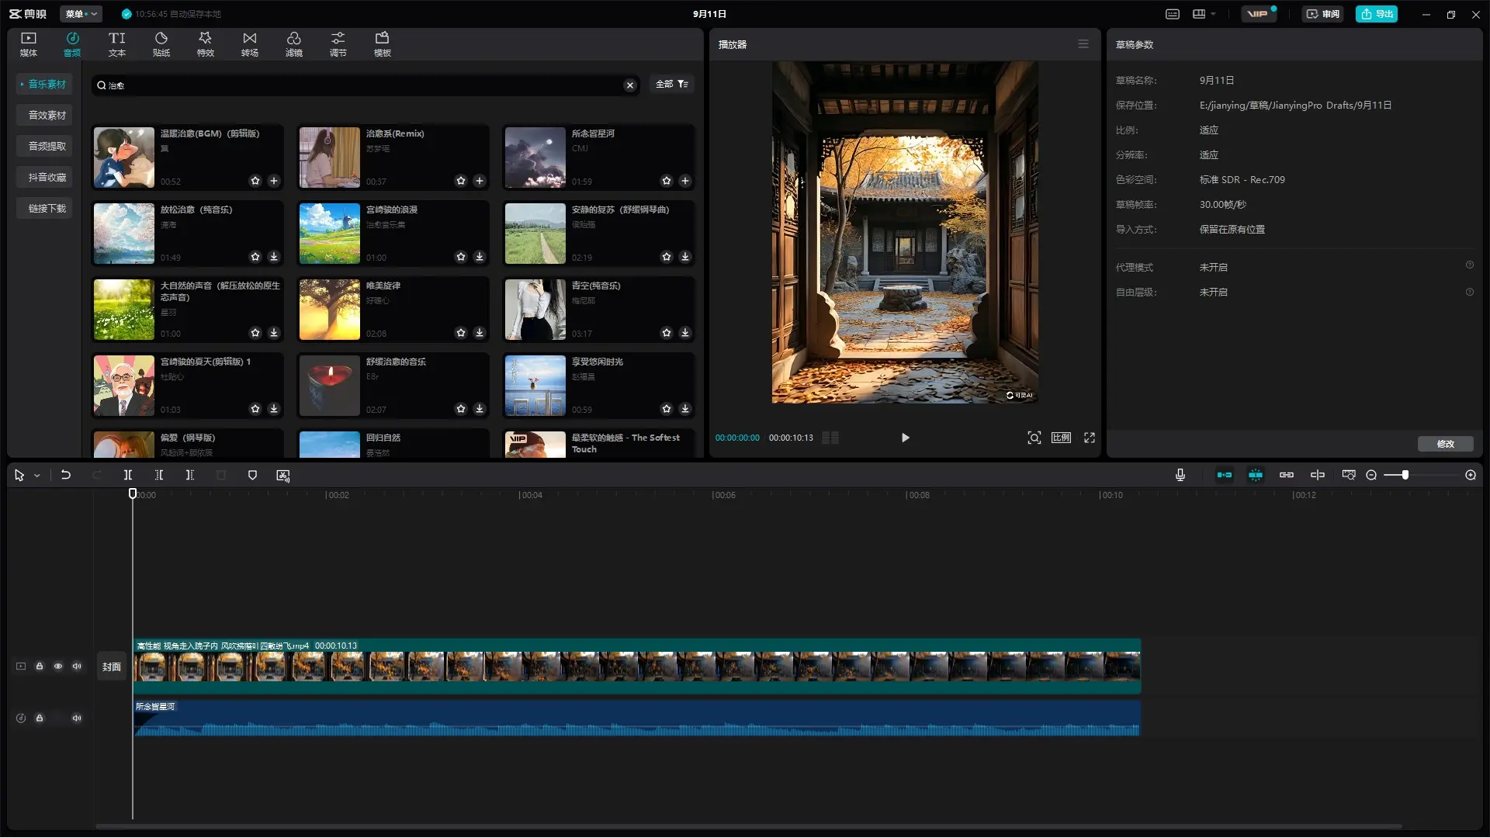The height and width of the screenshot is (838, 1490).
Task: Click the smart audio clipping icon
Action: click(283, 476)
